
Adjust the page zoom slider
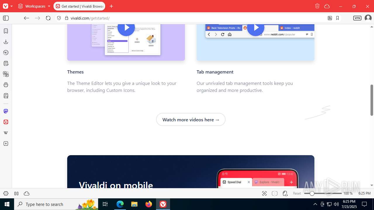point(323,193)
